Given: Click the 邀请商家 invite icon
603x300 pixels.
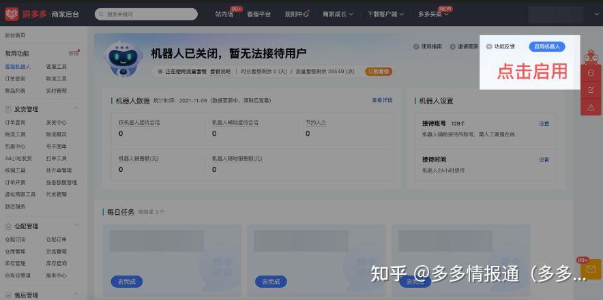Looking at the screenshot, I should click(452, 47).
